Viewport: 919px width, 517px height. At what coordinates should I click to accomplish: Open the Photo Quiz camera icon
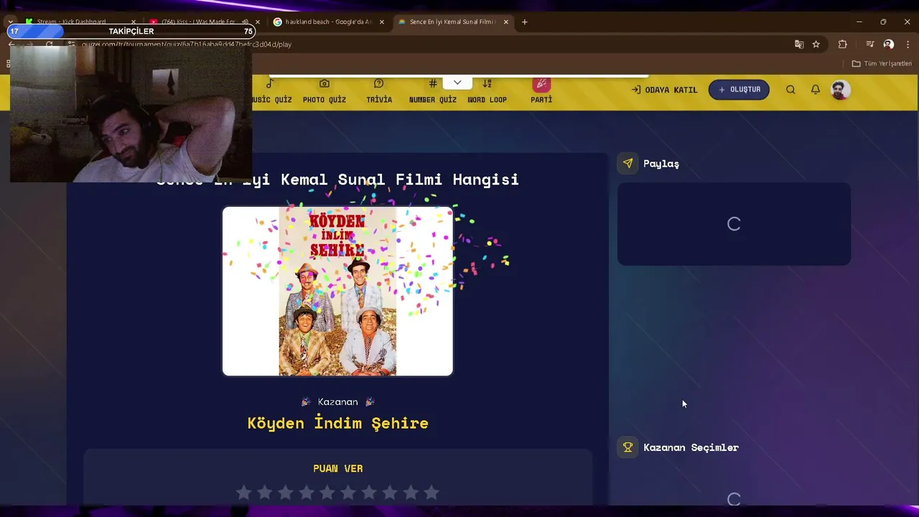coord(325,84)
